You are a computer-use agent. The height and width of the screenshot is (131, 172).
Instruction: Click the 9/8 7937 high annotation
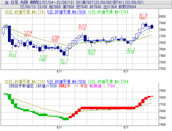click(x=143, y=17)
